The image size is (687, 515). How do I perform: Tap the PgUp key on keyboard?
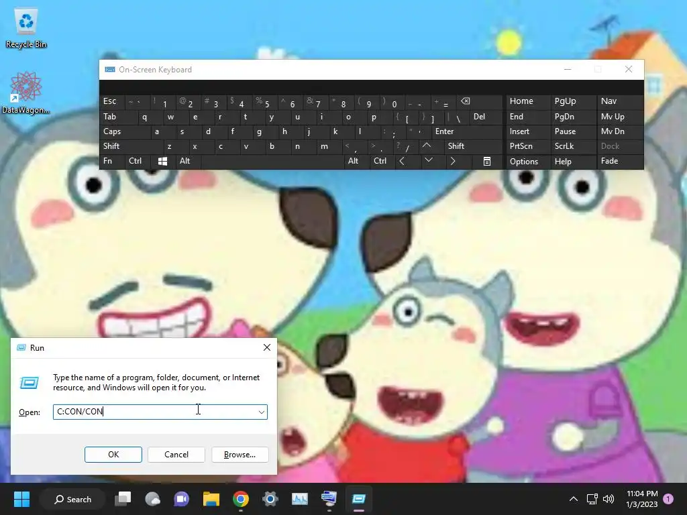[572, 101]
